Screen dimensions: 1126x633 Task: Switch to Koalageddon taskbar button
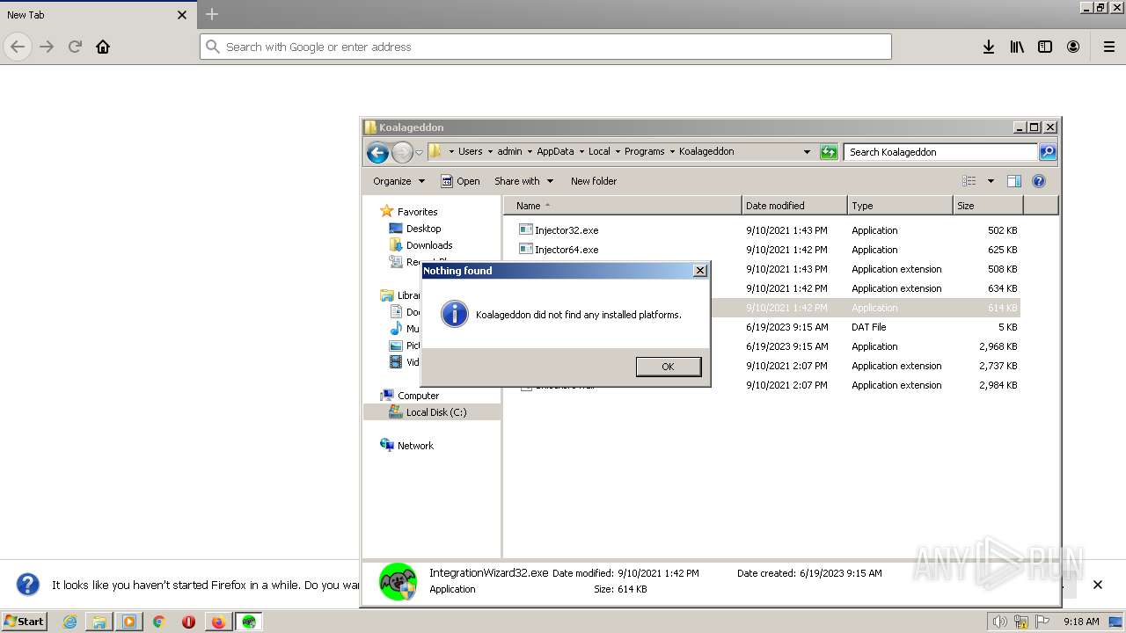coord(249,622)
